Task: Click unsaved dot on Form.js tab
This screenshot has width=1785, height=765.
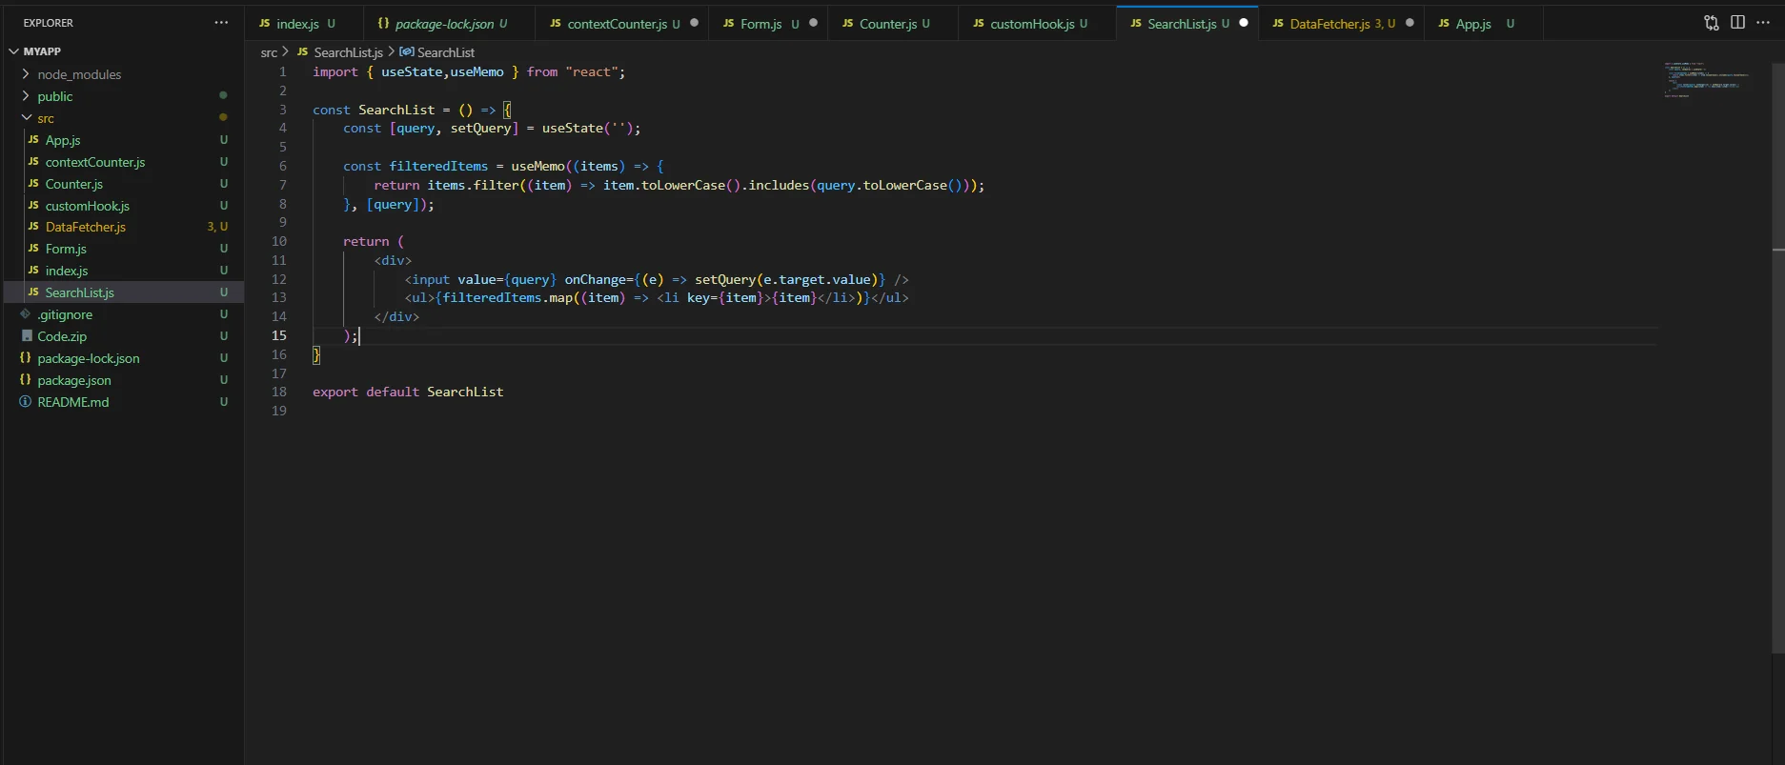Action: point(813,23)
